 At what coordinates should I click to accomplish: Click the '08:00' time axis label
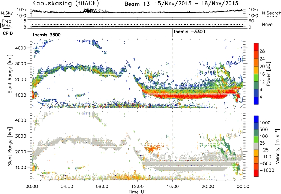102,187
